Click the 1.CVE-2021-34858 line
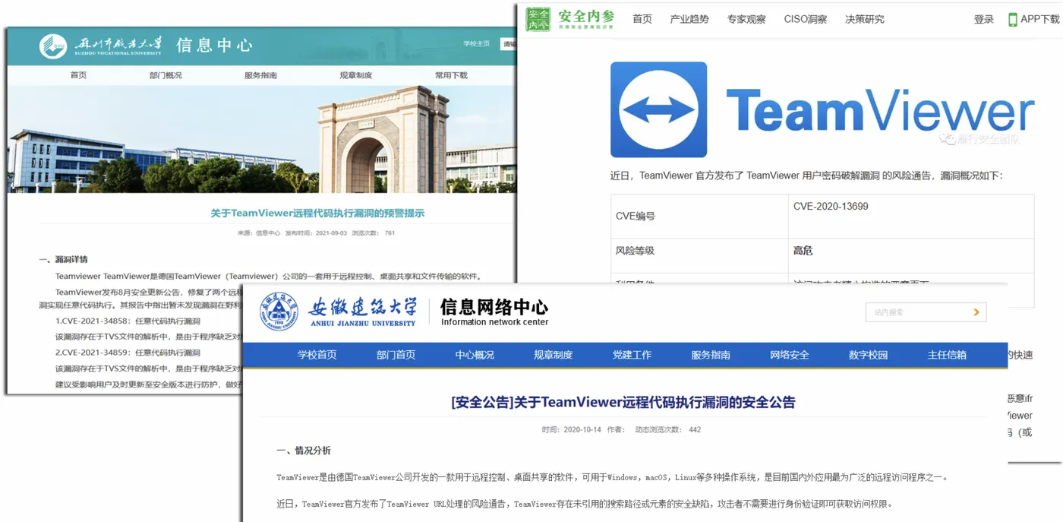Viewport: 1063px width, 522px height. (x=128, y=321)
